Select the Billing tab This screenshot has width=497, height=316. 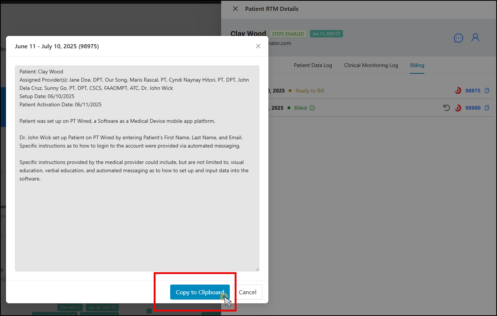pyautogui.click(x=417, y=65)
